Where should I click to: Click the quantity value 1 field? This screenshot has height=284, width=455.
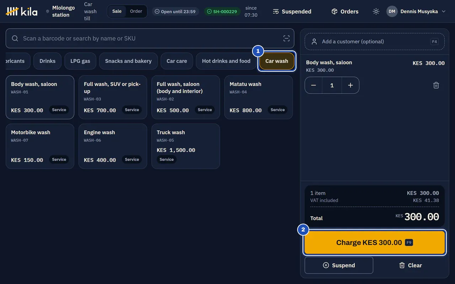tap(332, 85)
